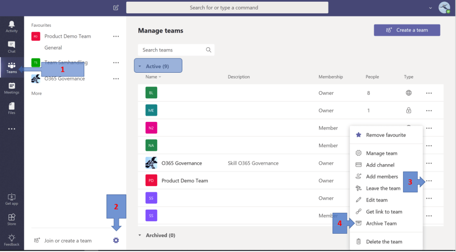Open O365 Governance row in teams table
The height and width of the screenshot is (252, 456).
click(291, 163)
